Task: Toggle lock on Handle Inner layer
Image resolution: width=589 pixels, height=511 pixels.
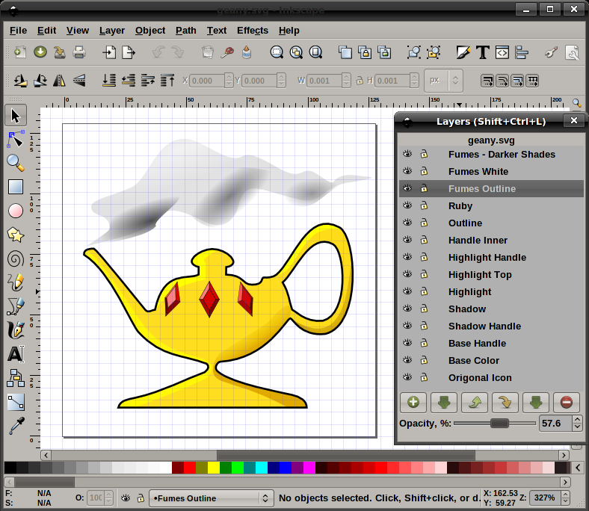Action: point(424,240)
